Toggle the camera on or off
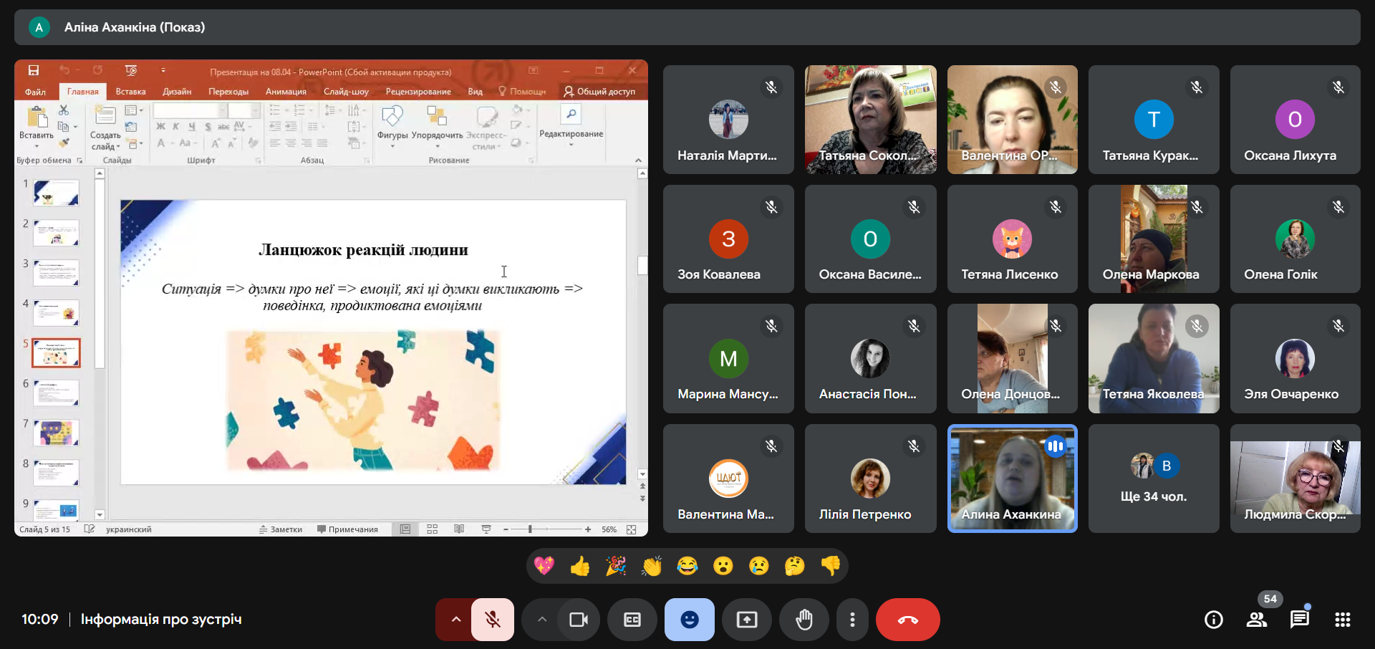Viewport: 1375px width, 649px height. pyautogui.click(x=578, y=620)
